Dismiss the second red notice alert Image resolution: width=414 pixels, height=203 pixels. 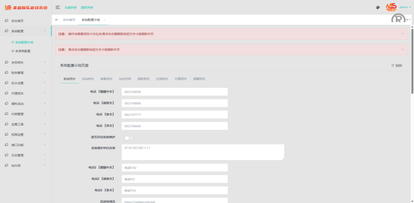point(402,50)
